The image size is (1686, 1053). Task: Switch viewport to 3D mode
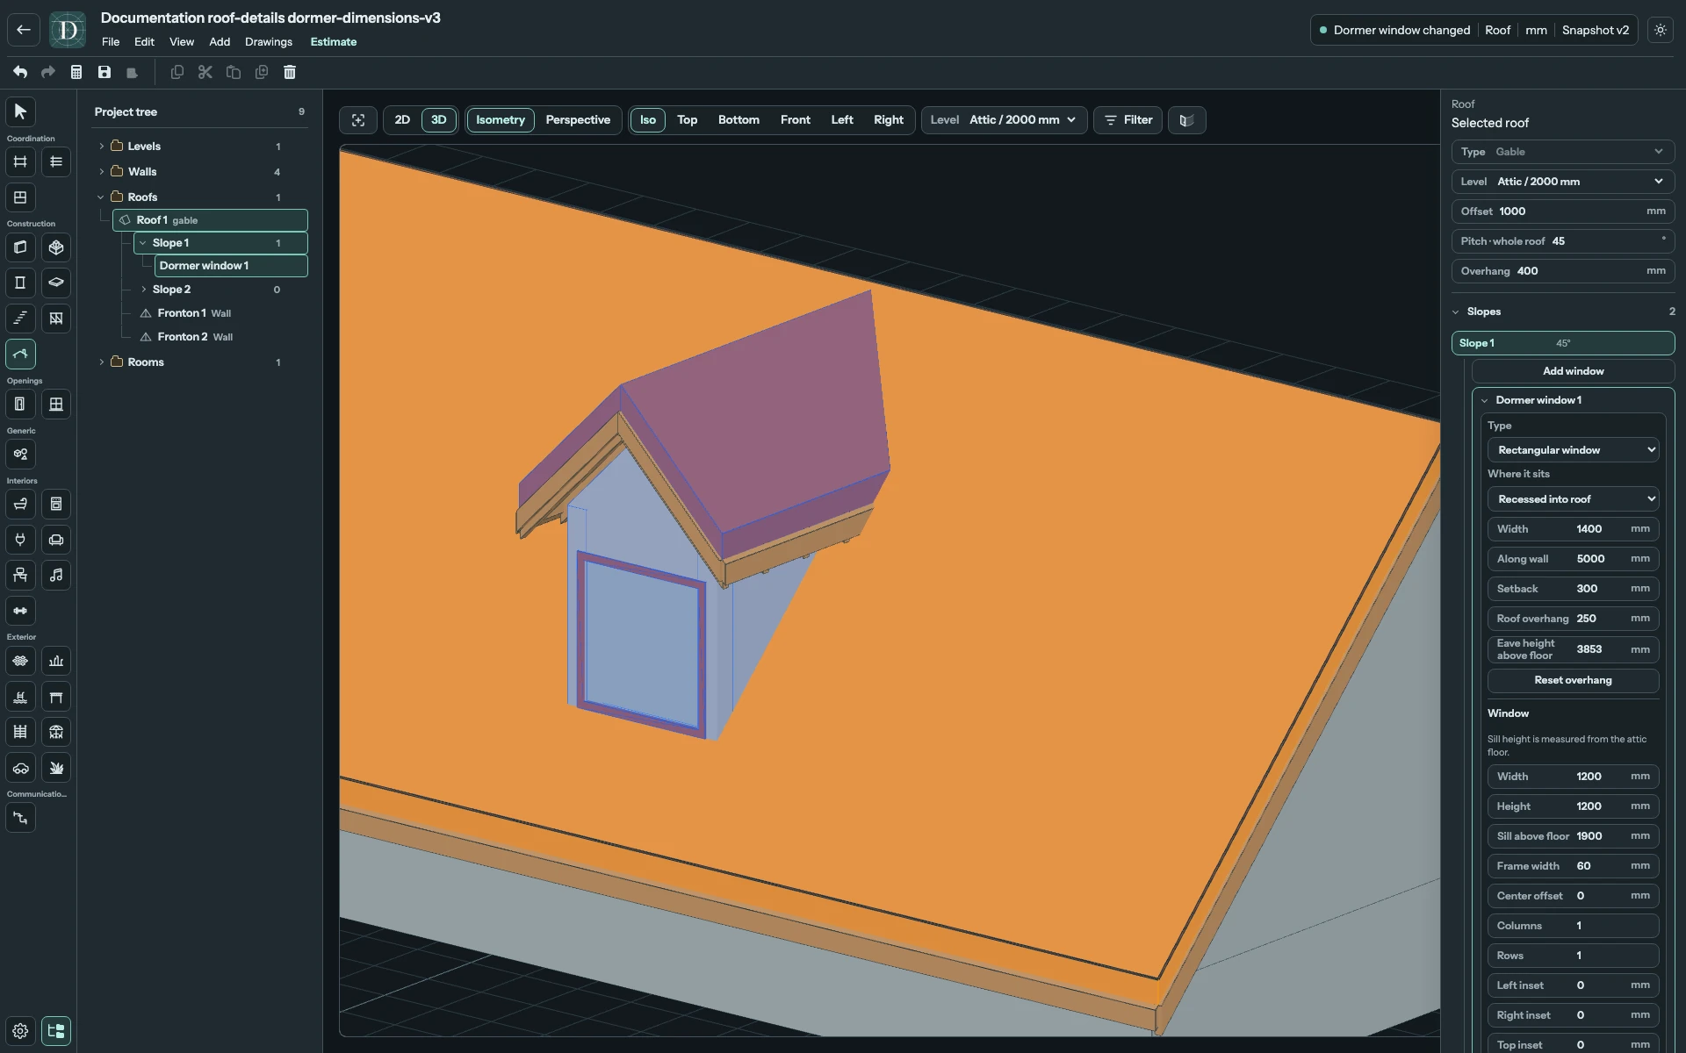[439, 120]
